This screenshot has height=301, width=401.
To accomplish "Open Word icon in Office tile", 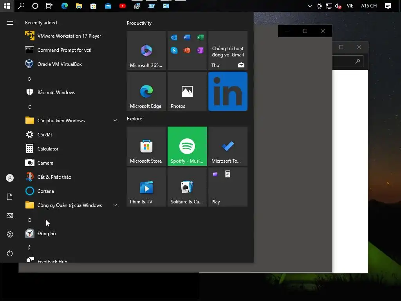I will (187, 38).
